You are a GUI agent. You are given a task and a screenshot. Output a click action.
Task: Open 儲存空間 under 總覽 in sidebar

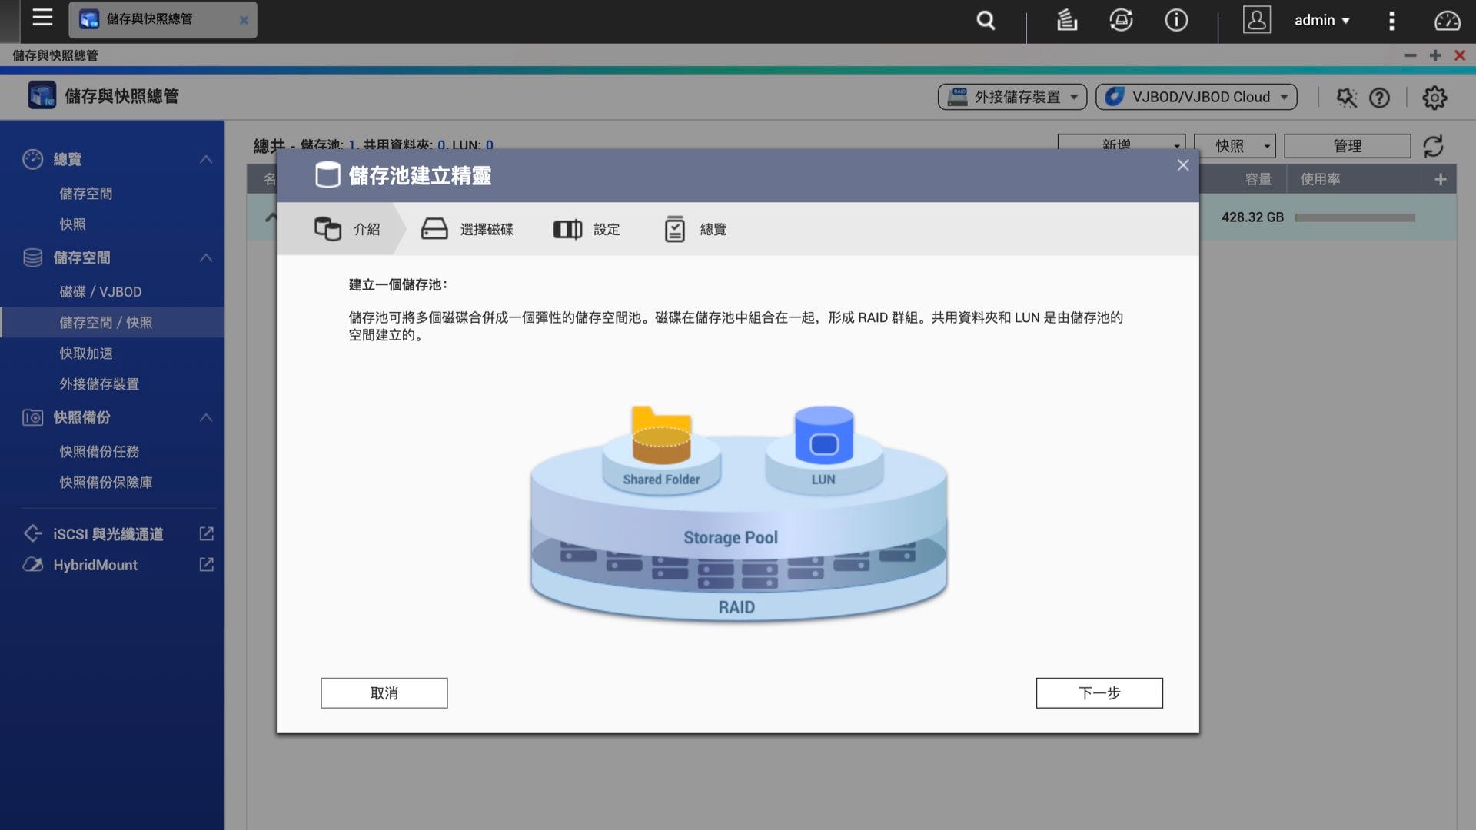(86, 194)
